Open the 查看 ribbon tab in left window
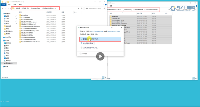 20,5
